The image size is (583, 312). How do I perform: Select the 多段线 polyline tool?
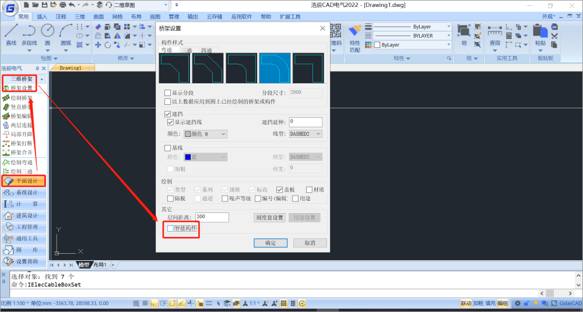[29, 36]
